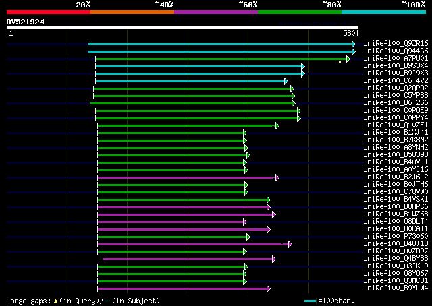Click the arrowhead ending the C6T4V2 alignment
This screenshot has height=306, width=432.
click(x=286, y=81)
